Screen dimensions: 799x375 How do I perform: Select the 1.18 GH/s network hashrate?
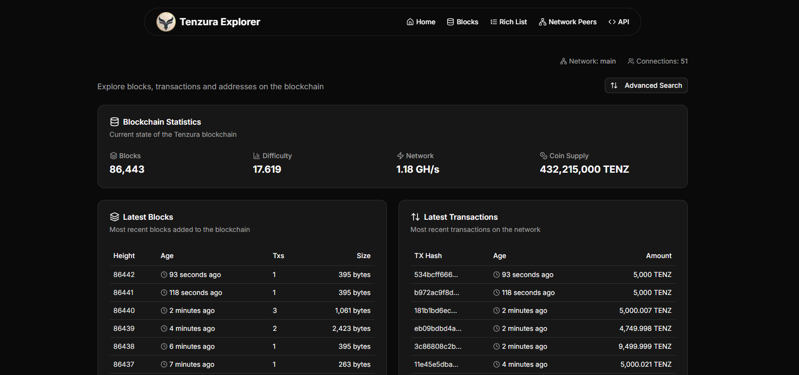point(418,169)
